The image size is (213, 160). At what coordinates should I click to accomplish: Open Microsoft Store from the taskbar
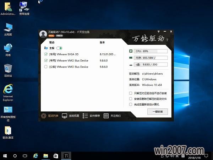(56, 156)
